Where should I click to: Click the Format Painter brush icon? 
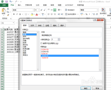[x=8, y=15]
